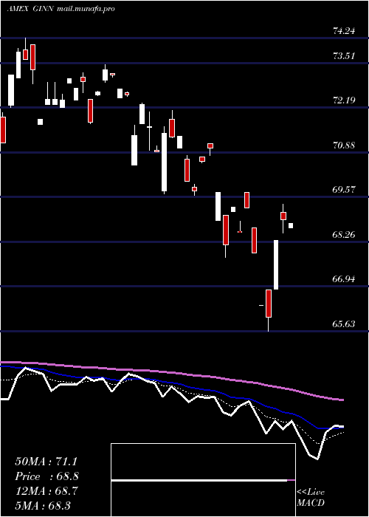This screenshot has width=369, height=517.
Task: Select the 70.88 price level label
Action: [344, 145]
